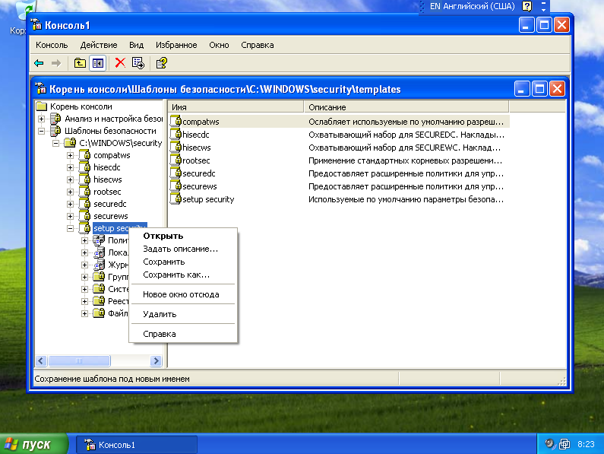
Task: Expand the Файл file system tree node
Action: [x=85, y=313]
